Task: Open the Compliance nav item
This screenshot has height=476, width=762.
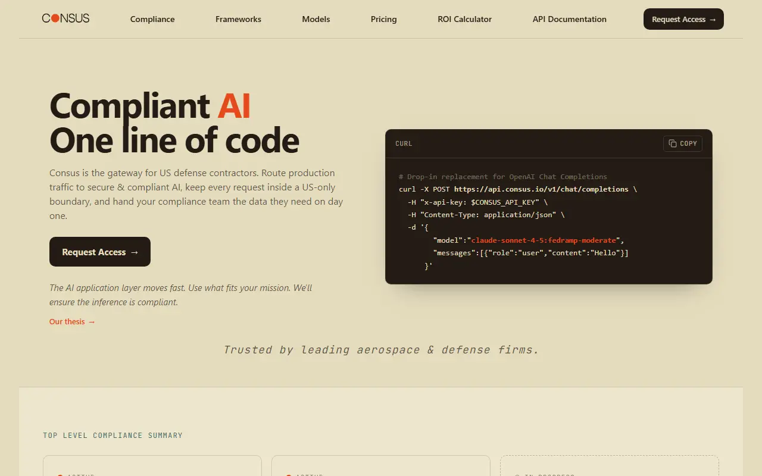Action: tap(152, 19)
